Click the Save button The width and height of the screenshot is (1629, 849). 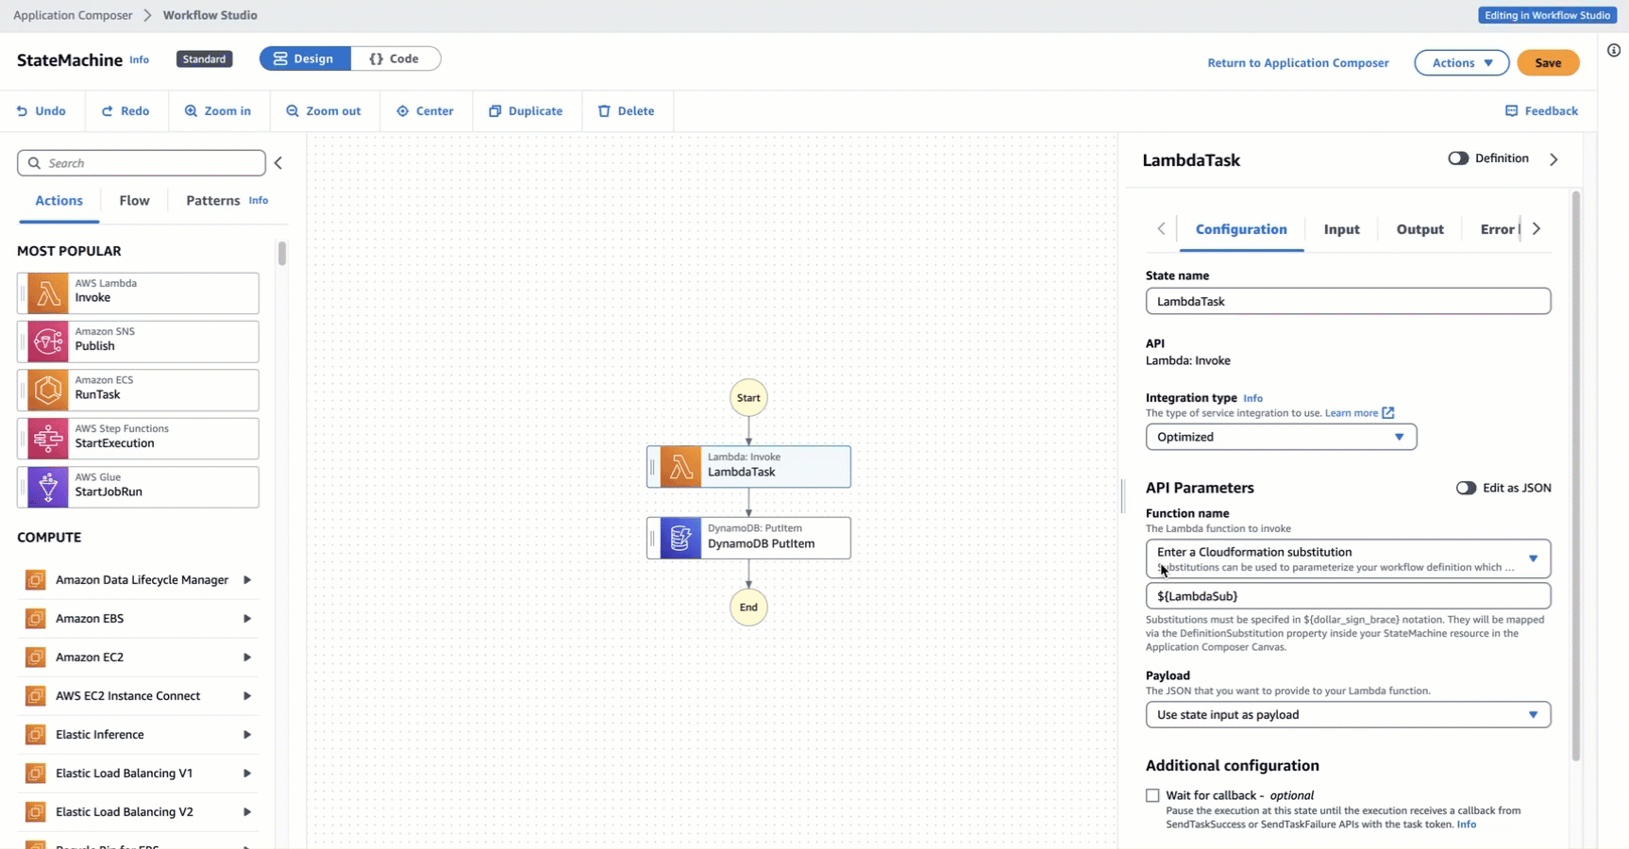click(1548, 62)
